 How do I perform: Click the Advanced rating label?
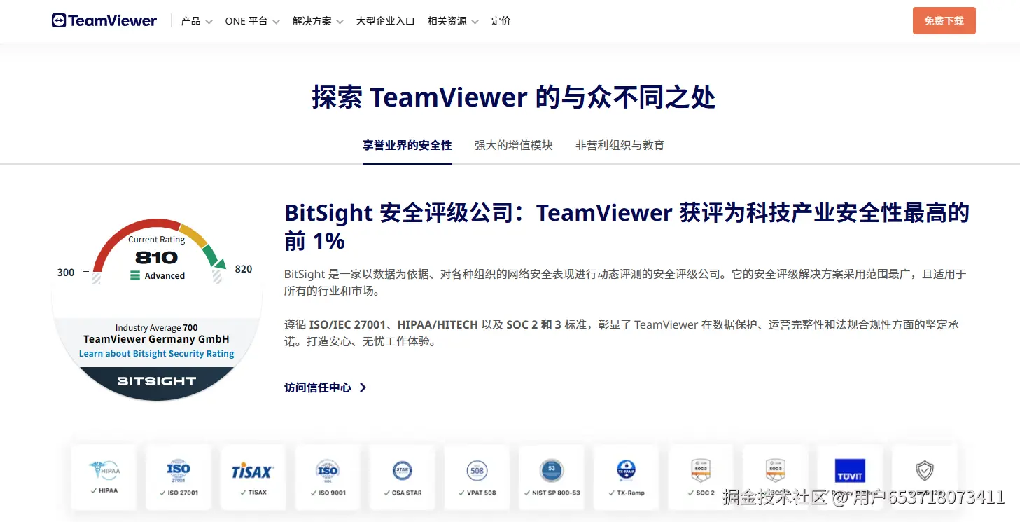tap(158, 276)
